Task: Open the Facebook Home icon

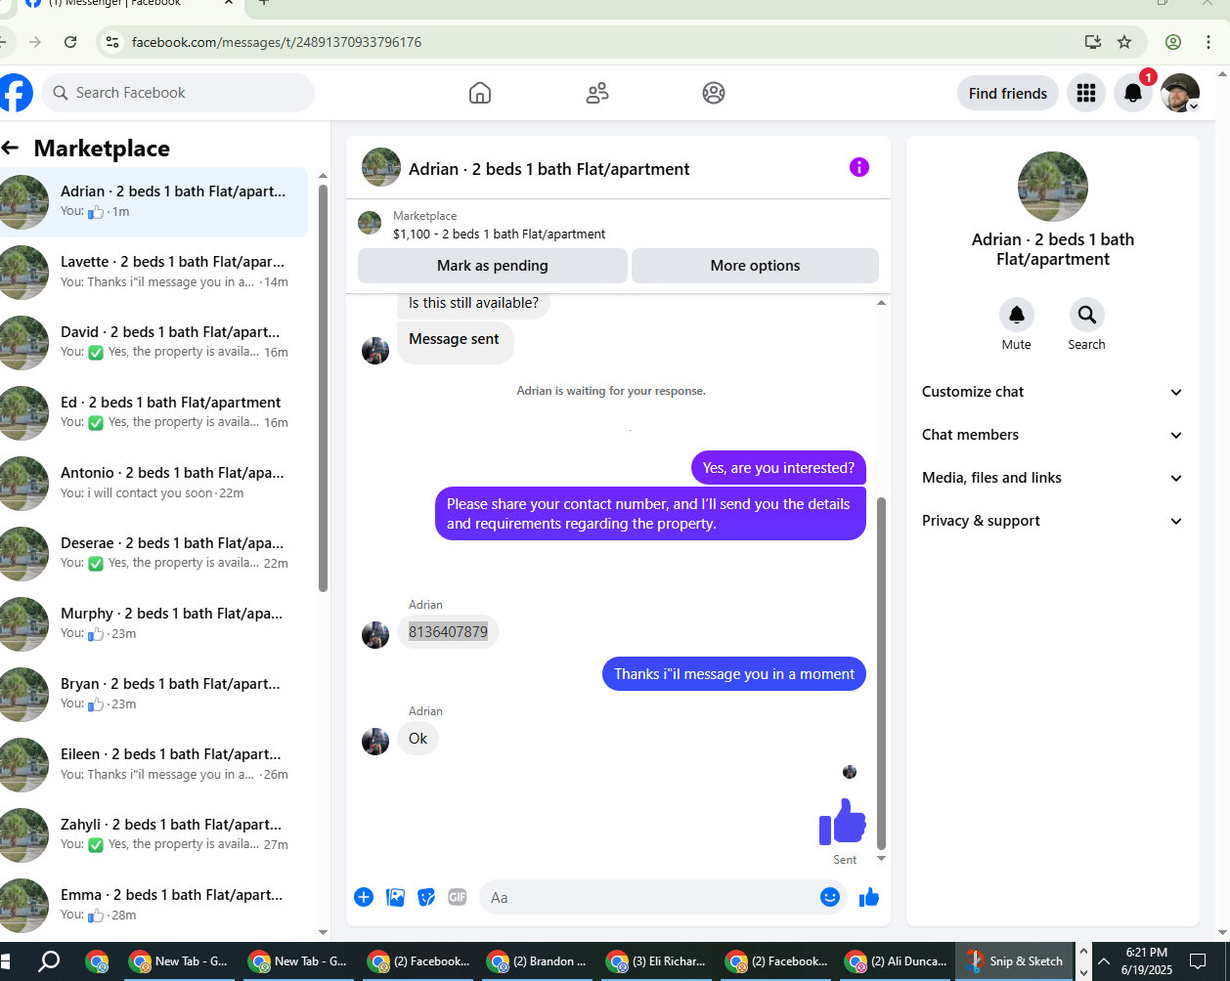Action: tap(480, 93)
